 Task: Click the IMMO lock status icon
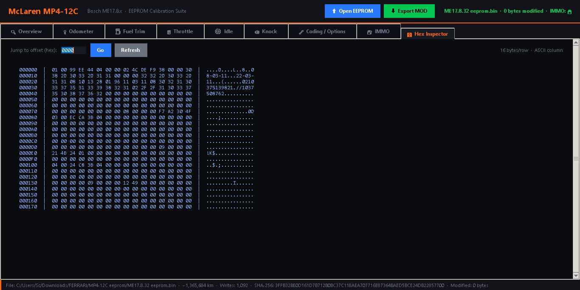pos(569,11)
